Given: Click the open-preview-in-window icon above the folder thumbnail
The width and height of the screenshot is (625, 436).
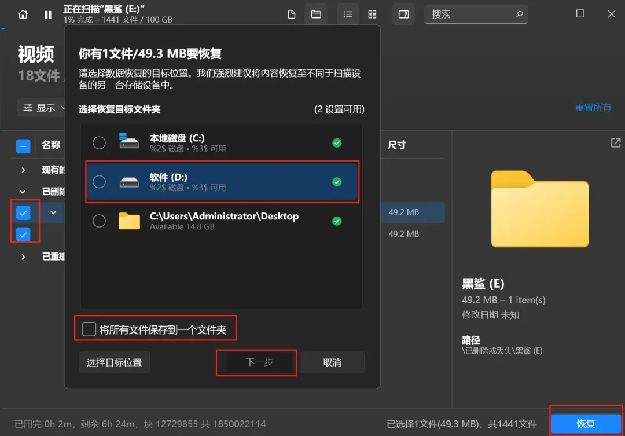Looking at the screenshot, I should pyautogui.click(x=615, y=142).
